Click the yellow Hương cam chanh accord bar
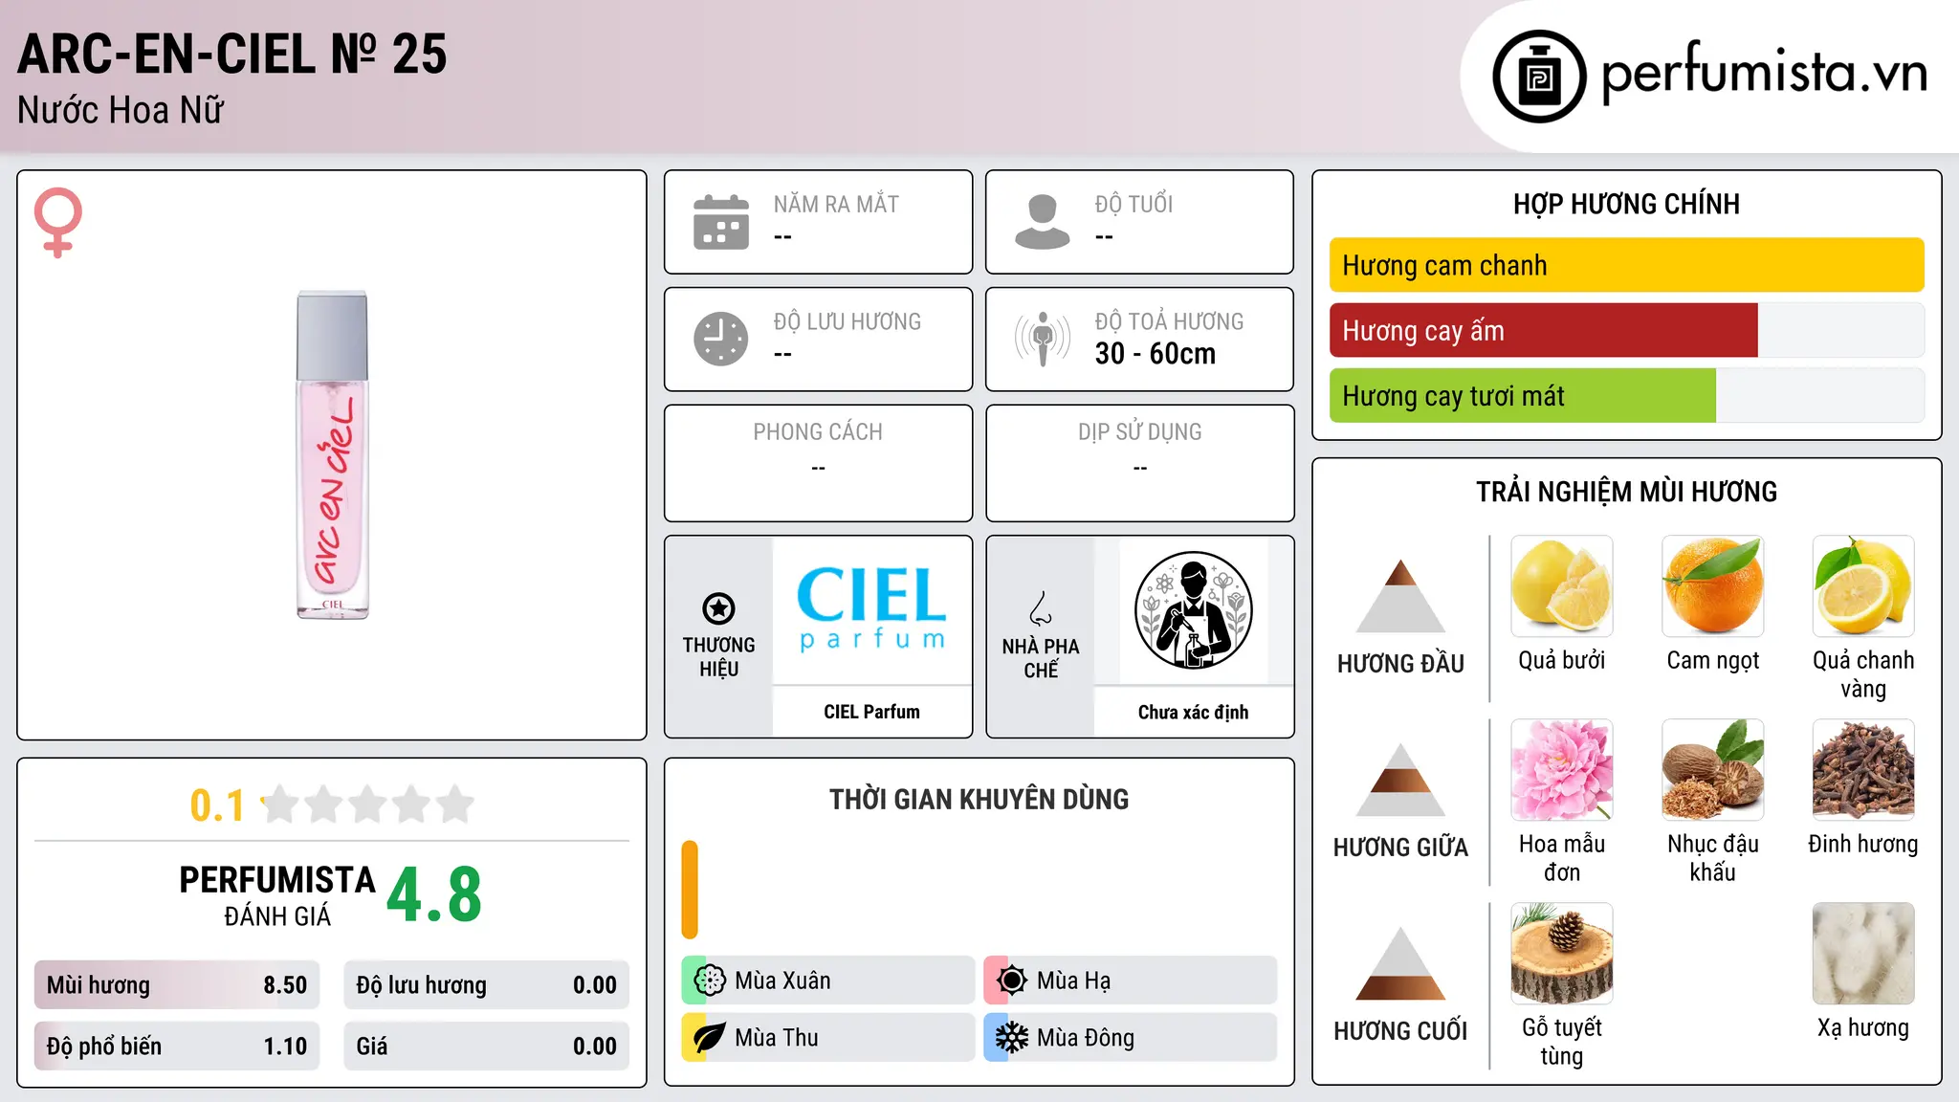Image resolution: width=1959 pixels, height=1102 pixels. click(1626, 265)
